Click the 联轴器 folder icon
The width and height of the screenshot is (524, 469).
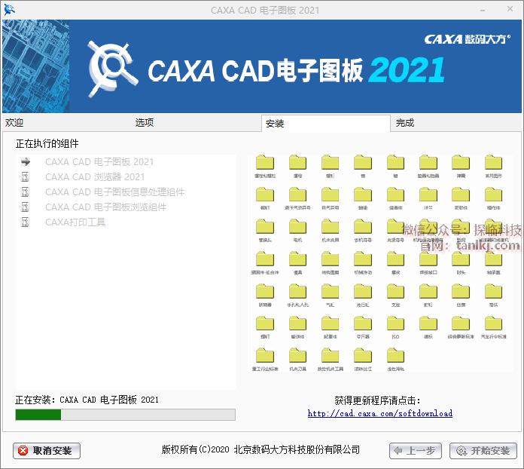point(265,291)
